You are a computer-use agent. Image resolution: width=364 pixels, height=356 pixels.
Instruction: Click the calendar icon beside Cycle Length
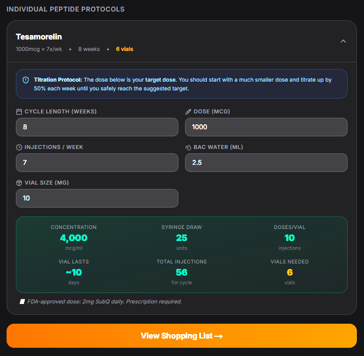pyautogui.click(x=19, y=112)
